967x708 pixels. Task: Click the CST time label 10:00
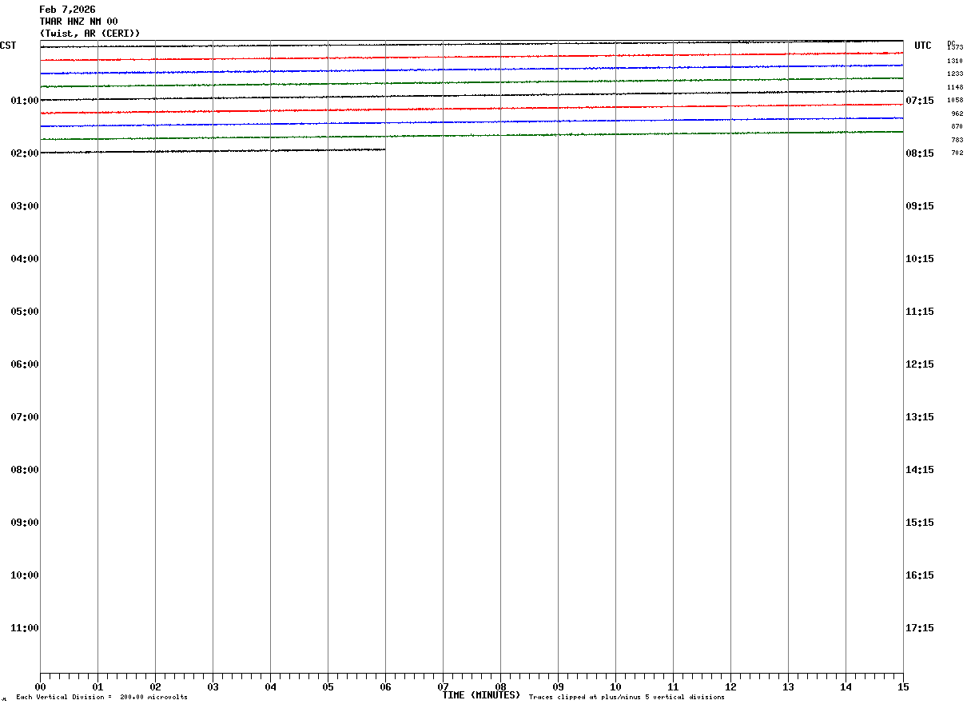coord(25,575)
